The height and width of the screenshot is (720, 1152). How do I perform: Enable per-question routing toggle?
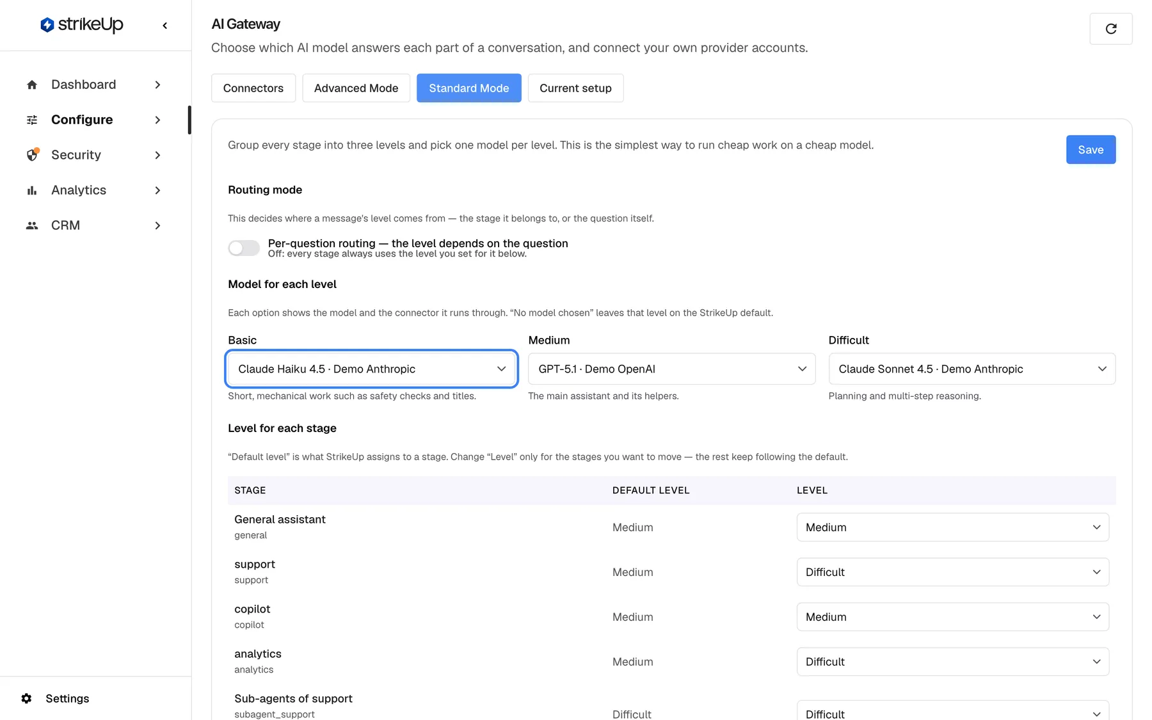pyautogui.click(x=244, y=248)
